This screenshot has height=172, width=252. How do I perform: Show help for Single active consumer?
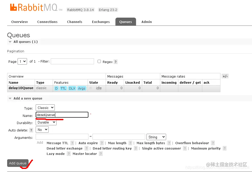click(185, 148)
